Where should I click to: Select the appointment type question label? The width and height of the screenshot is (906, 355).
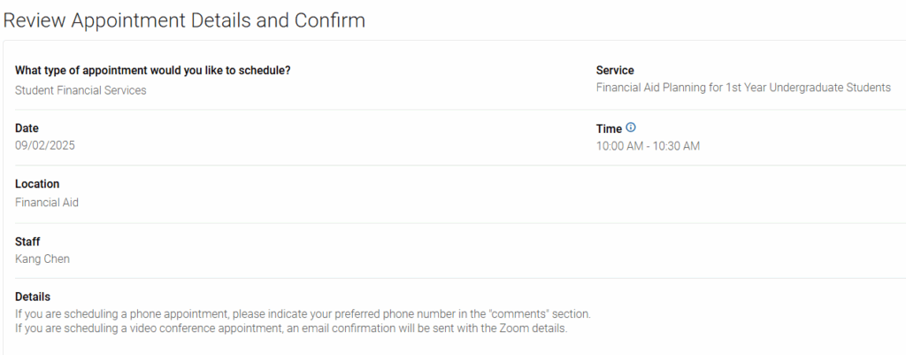point(152,71)
